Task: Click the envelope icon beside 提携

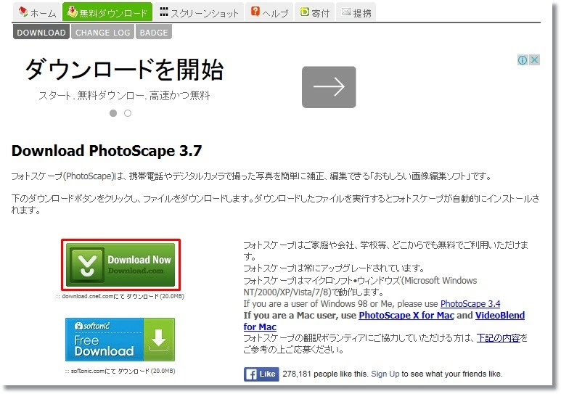Action: click(346, 12)
